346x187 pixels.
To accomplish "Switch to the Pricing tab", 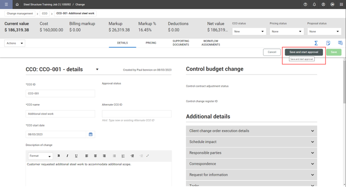I will [151, 43].
